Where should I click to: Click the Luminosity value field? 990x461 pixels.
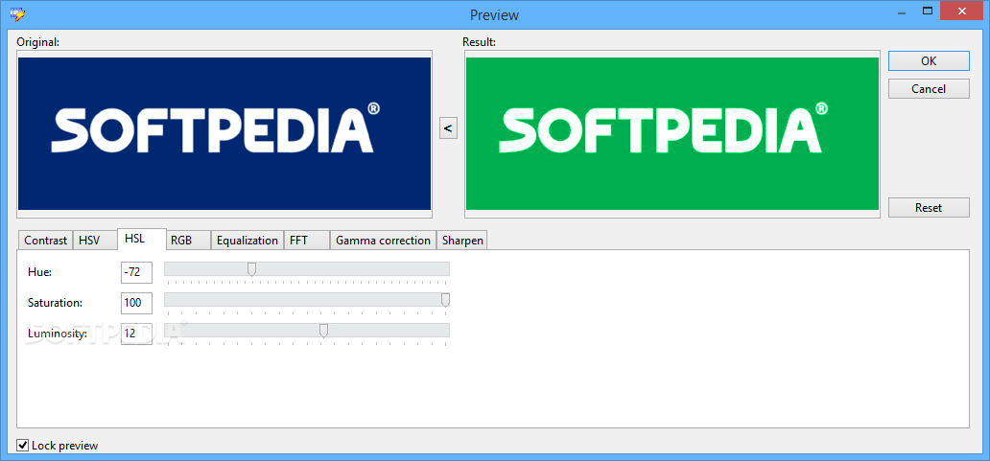pos(136,334)
